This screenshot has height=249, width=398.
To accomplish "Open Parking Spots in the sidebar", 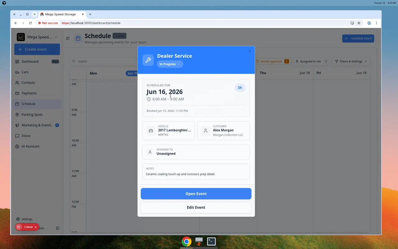I will point(37,115).
